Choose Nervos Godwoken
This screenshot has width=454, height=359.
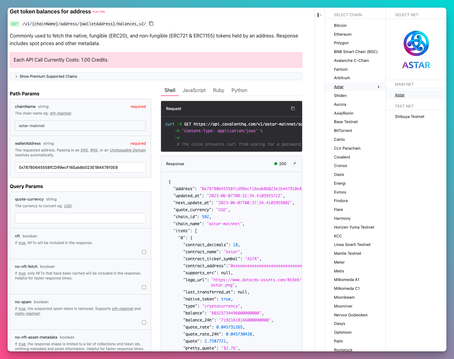tap(351, 315)
